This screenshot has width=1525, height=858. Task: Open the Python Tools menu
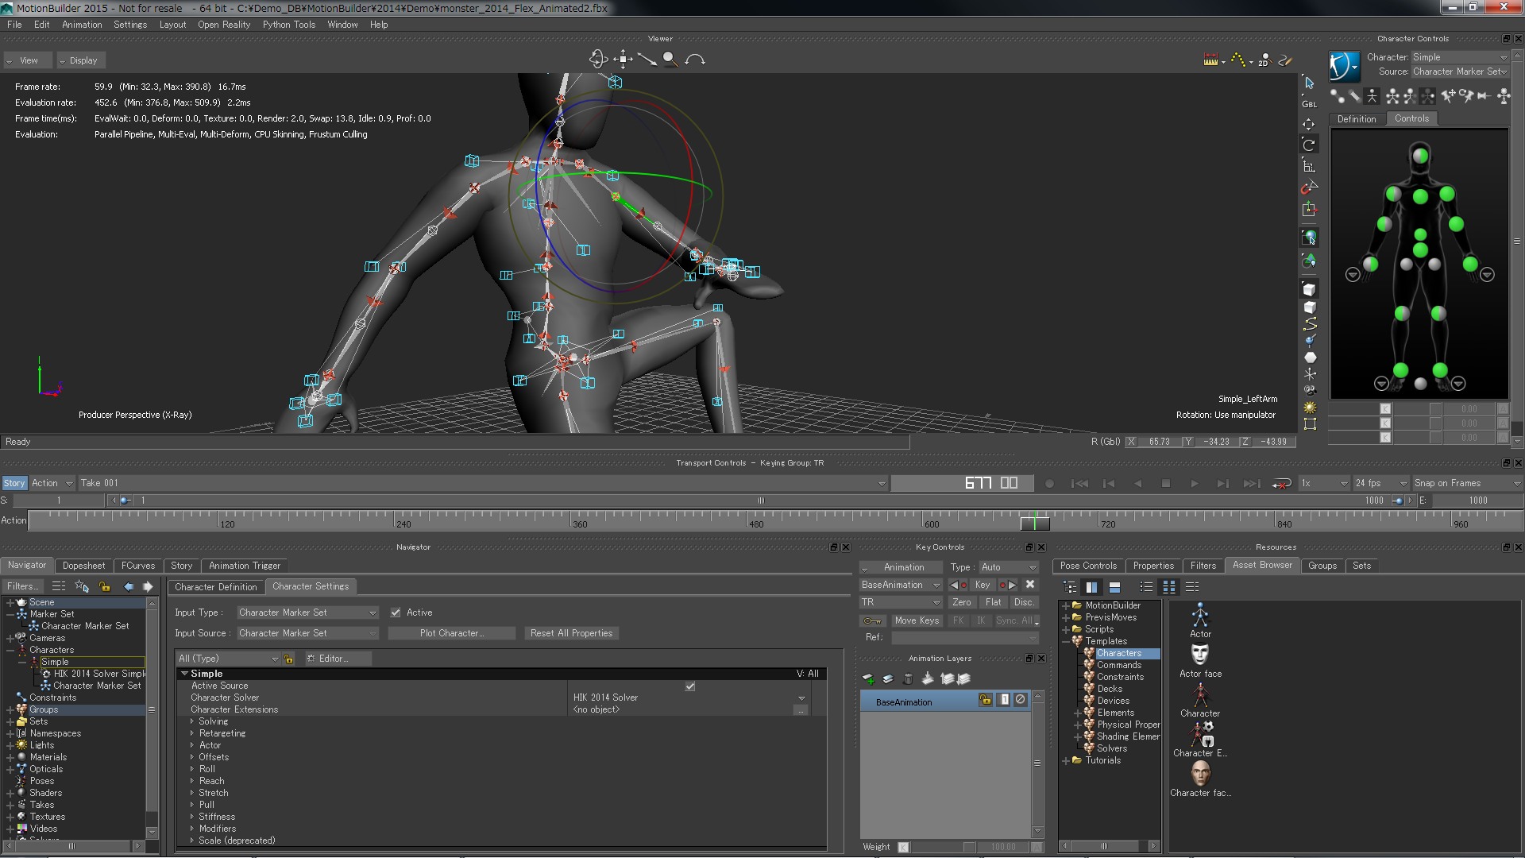[288, 25]
